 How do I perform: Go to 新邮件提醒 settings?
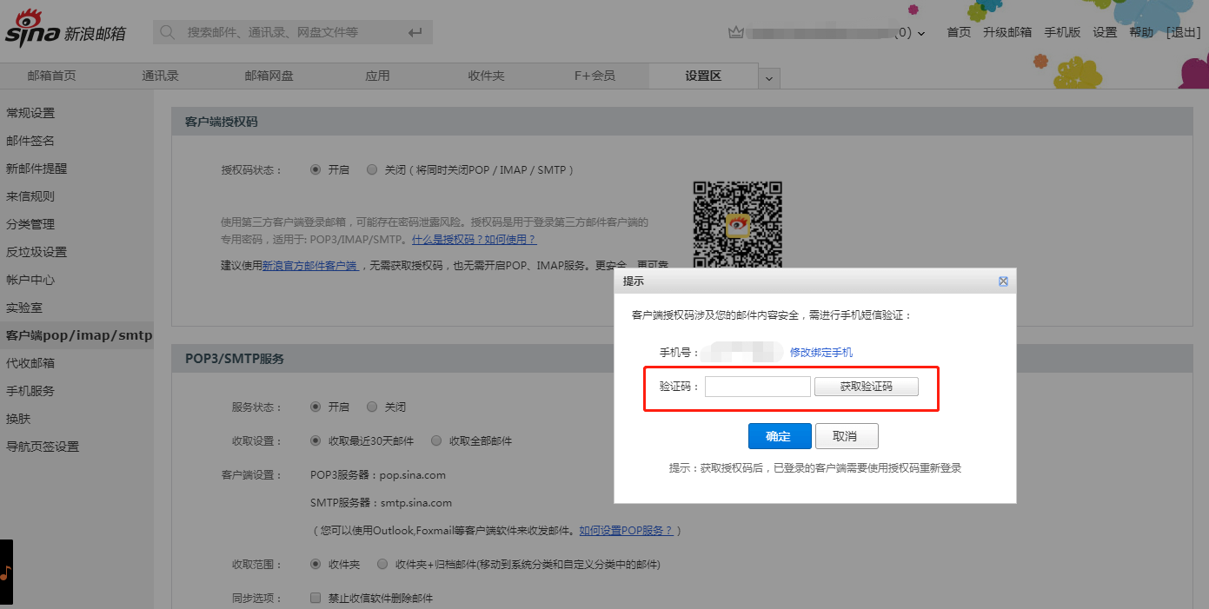[x=37, y=169]
